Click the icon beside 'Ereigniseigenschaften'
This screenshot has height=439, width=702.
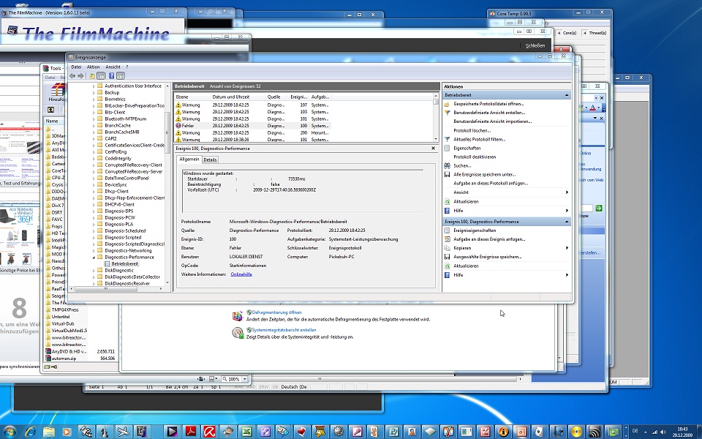pyautogui.click(x=447, y=230)
